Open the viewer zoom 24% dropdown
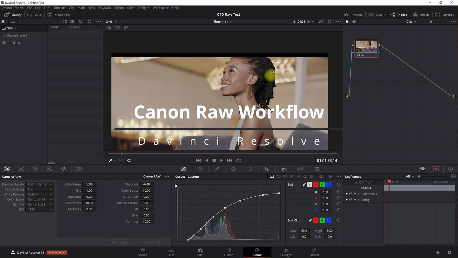The image size is (458, 258). pos(111,21)
